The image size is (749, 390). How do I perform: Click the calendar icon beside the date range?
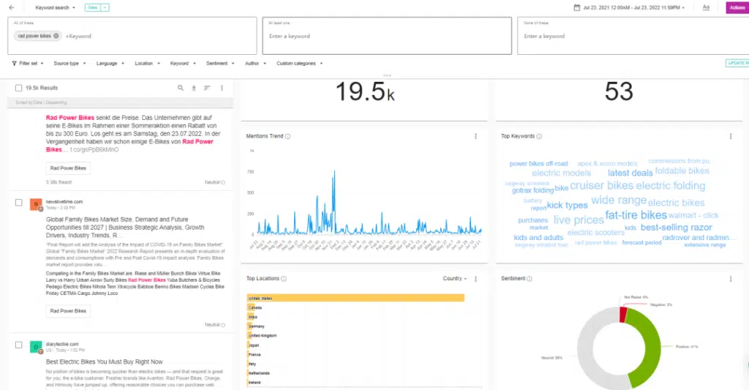tap(576, 7)
